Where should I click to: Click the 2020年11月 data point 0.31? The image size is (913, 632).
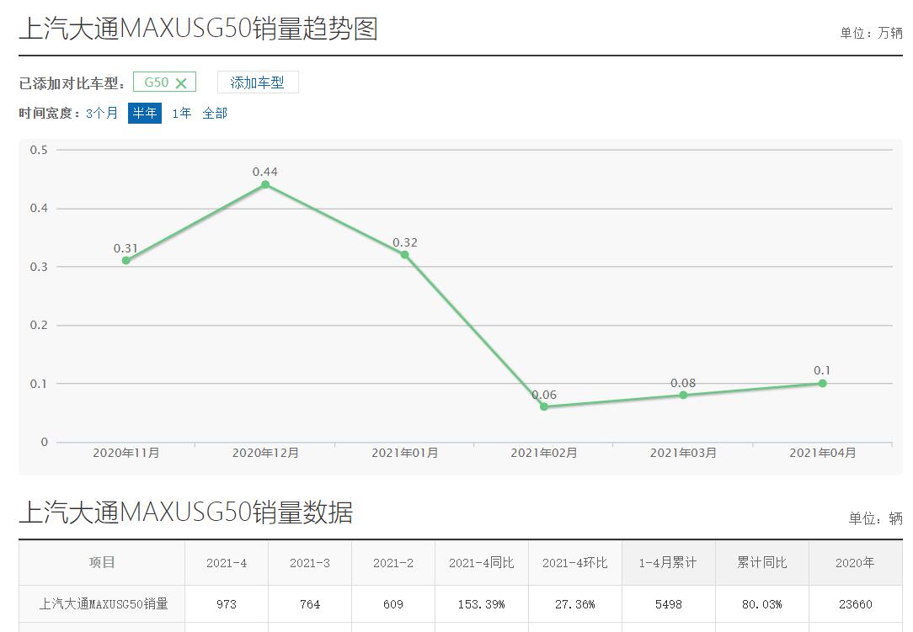(x=125, y=260)
